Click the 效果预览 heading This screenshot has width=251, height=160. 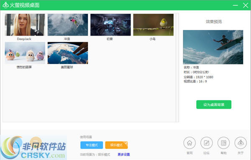pos(214,22)
